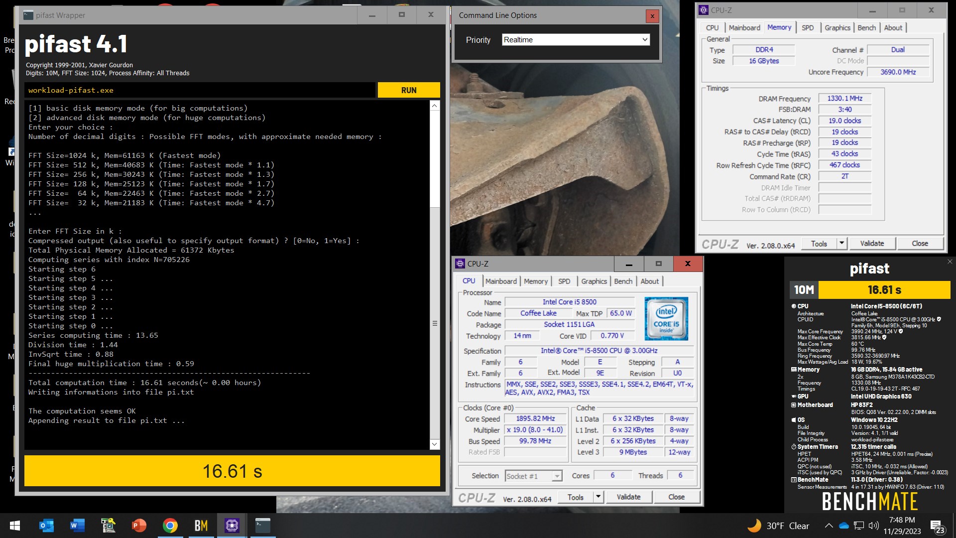
Task: Select Bench tab in lower CPU-Z window
Action: coord(623,281)
